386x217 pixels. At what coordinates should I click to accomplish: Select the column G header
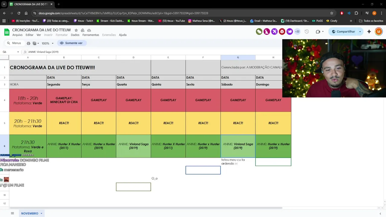238,57
